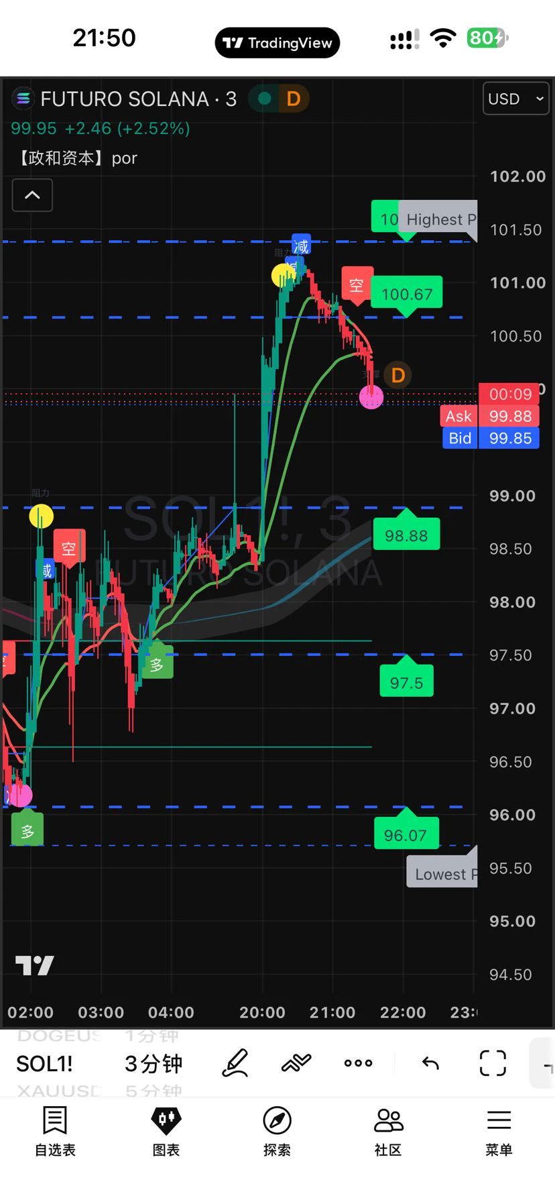
Task: Go to 自选表 watchlist tab
Action: click(55, 1132)
